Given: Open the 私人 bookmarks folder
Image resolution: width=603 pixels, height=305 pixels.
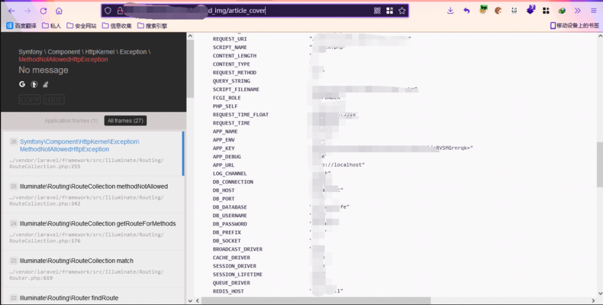Looking at the screenshot, I should tap(51, 26).
